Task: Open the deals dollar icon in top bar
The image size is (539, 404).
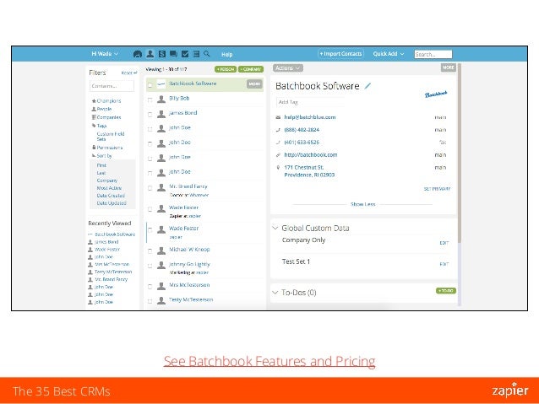Action: (x=162, y=54)
